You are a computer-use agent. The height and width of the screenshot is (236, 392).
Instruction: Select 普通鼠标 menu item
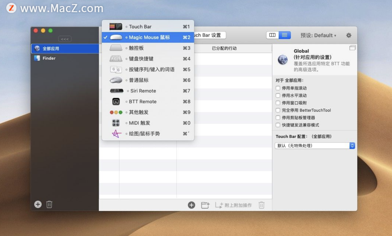[x=148, y=80]
